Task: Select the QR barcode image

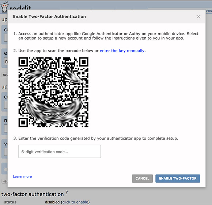Action: click(53, 92)
